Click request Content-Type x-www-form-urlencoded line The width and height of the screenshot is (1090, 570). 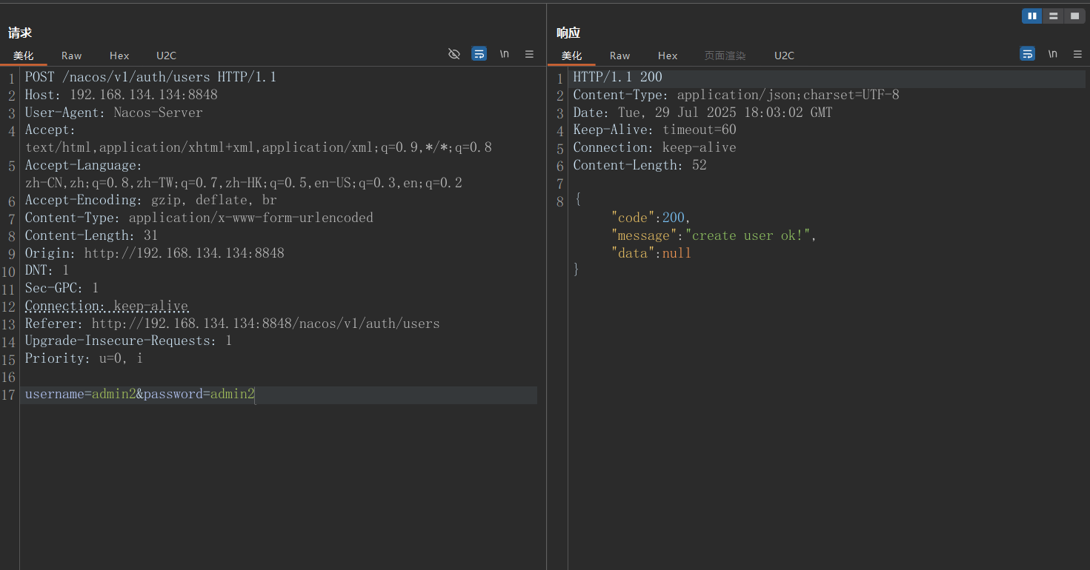click(199, 218)
